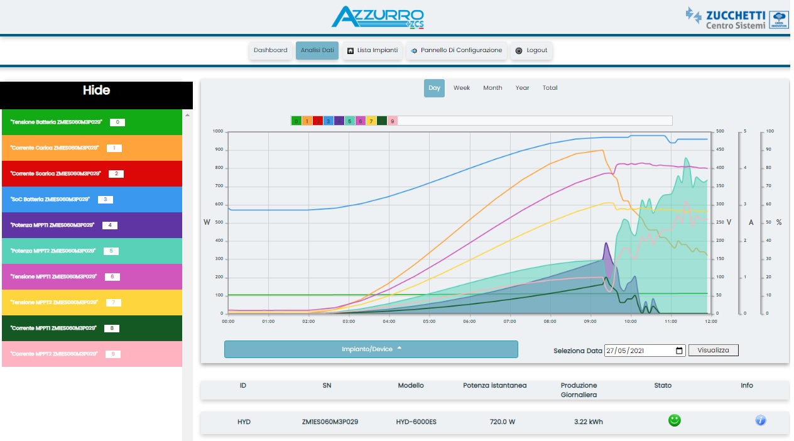794x441 pixels.
Task: Toggle the Corrente Scarica series row
Action: pos(92,173)
